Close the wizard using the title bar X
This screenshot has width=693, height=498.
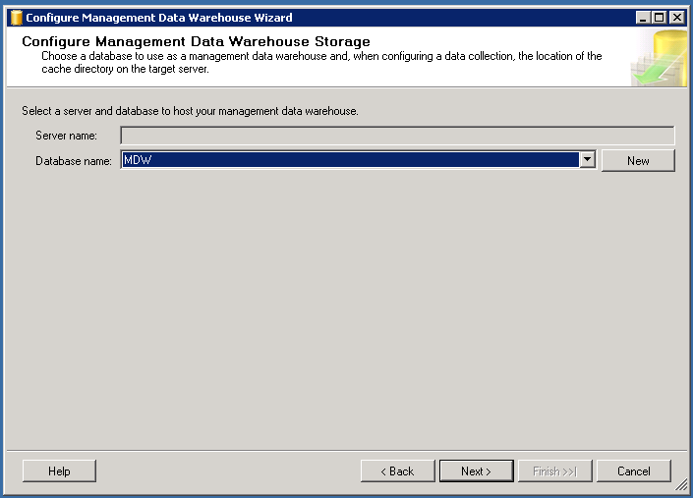point(676,17)
